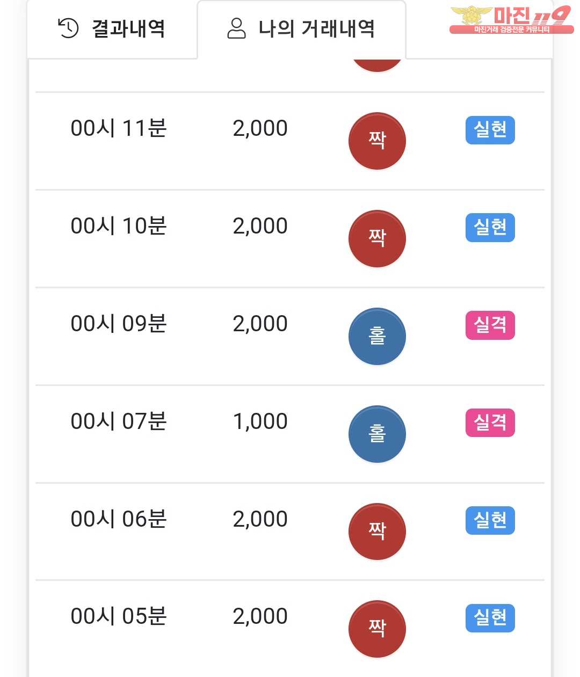Image resolution: width=580 pixels, height=677 pixels.
Task: Click the user profile icon
Action: [x=236, y=28]
